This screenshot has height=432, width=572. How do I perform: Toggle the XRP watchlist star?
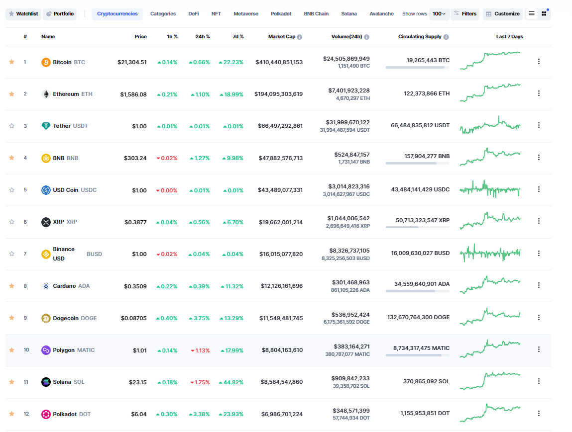pos(11,222)
